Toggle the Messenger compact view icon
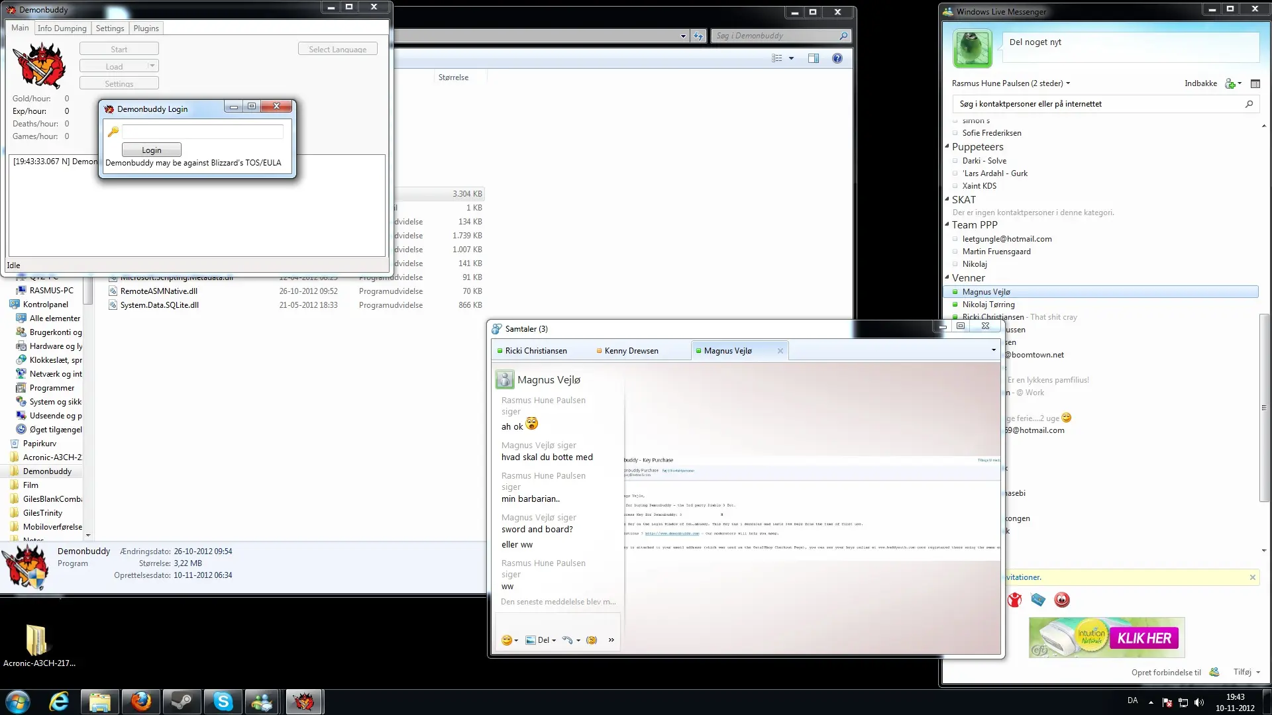The width and height of the screenshot is (1272, 715). point(1255,83)
